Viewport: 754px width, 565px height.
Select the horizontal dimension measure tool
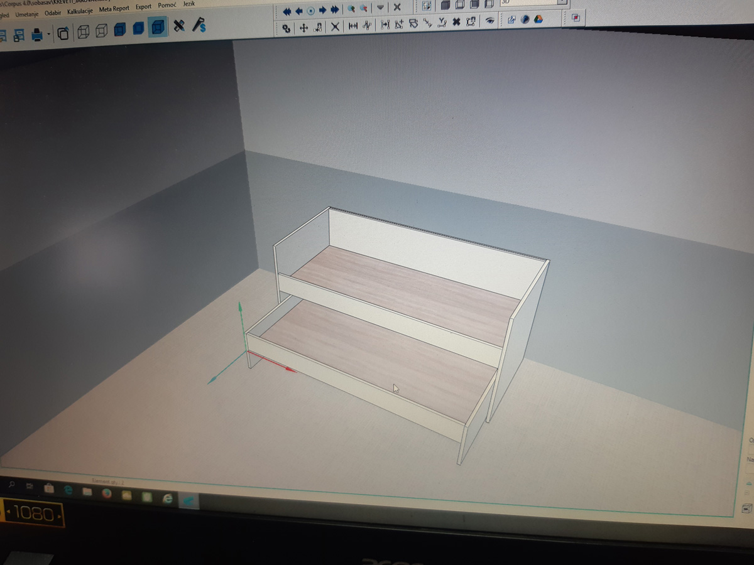click(x=352, y=26)
